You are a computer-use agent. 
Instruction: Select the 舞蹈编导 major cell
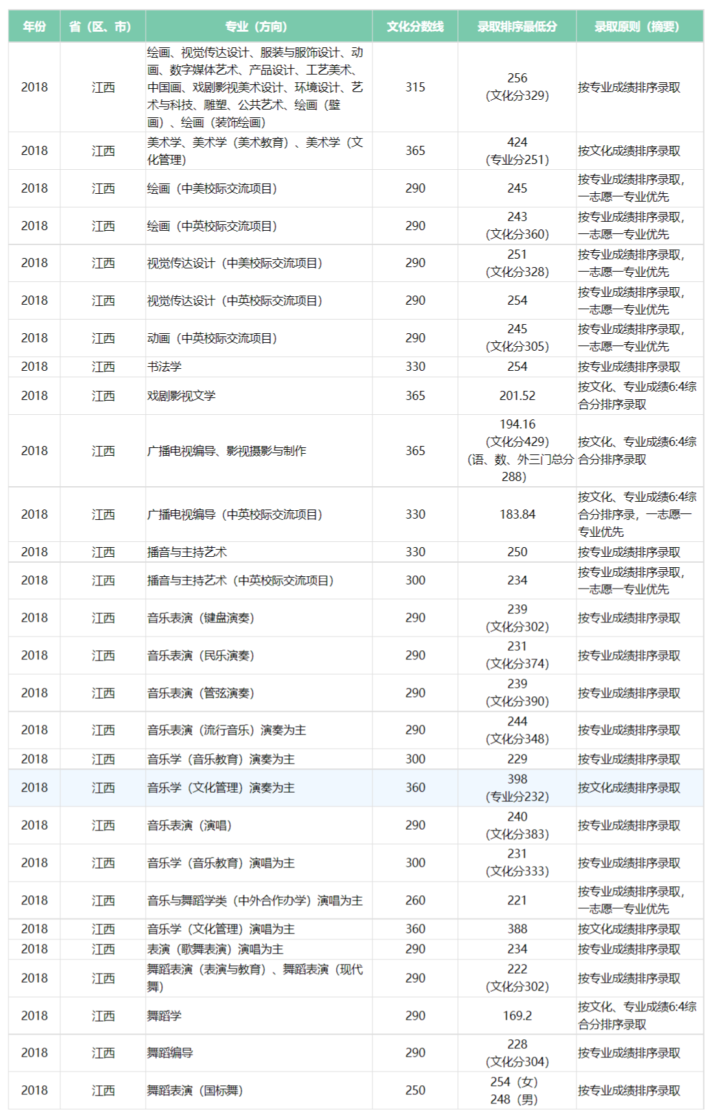coord(259,1053)
